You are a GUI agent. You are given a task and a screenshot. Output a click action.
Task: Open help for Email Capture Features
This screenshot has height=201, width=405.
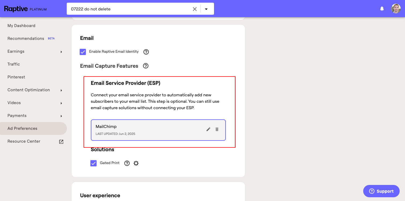coord(146,66)
